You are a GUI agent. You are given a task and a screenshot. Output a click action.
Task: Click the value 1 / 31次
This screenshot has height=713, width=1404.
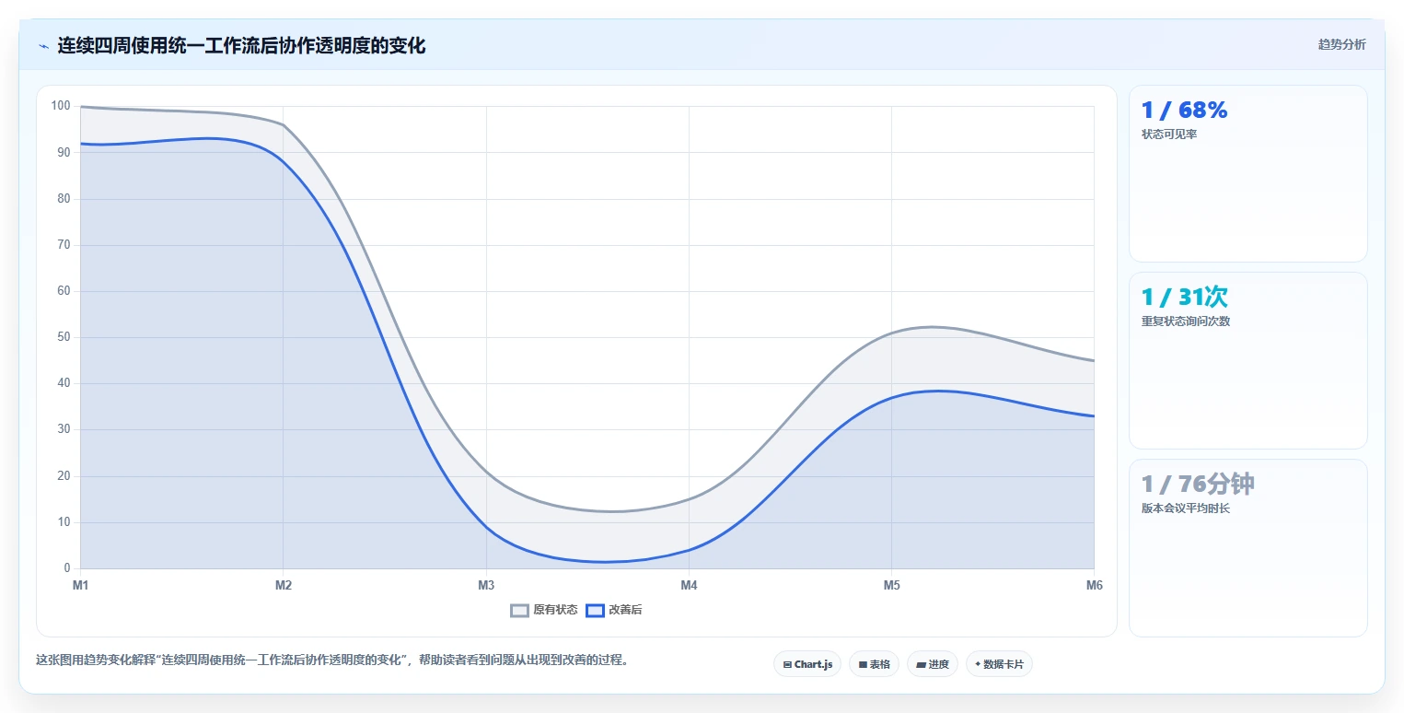(x=1184, y=298)
